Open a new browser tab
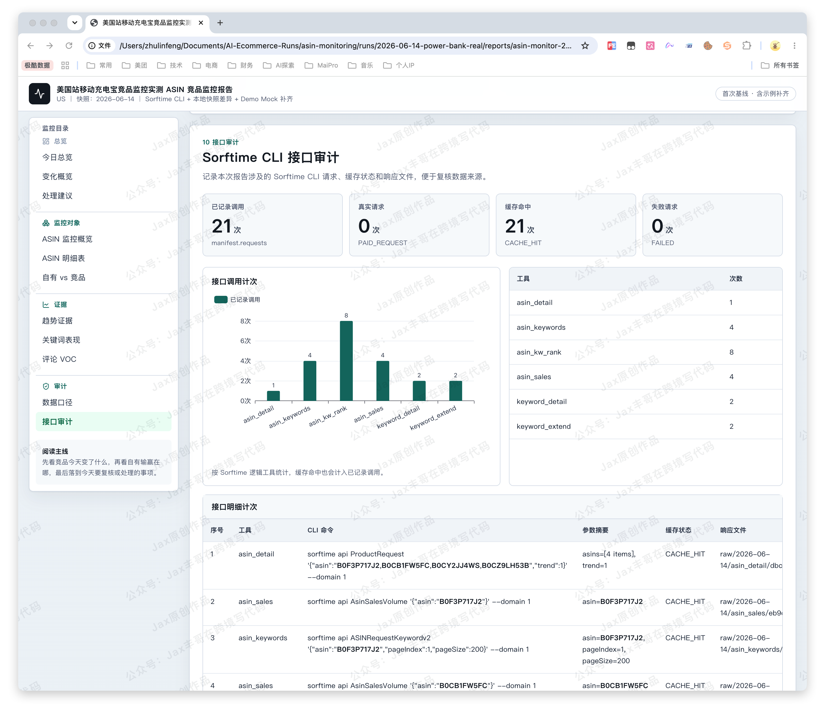 tap(220, 23)
